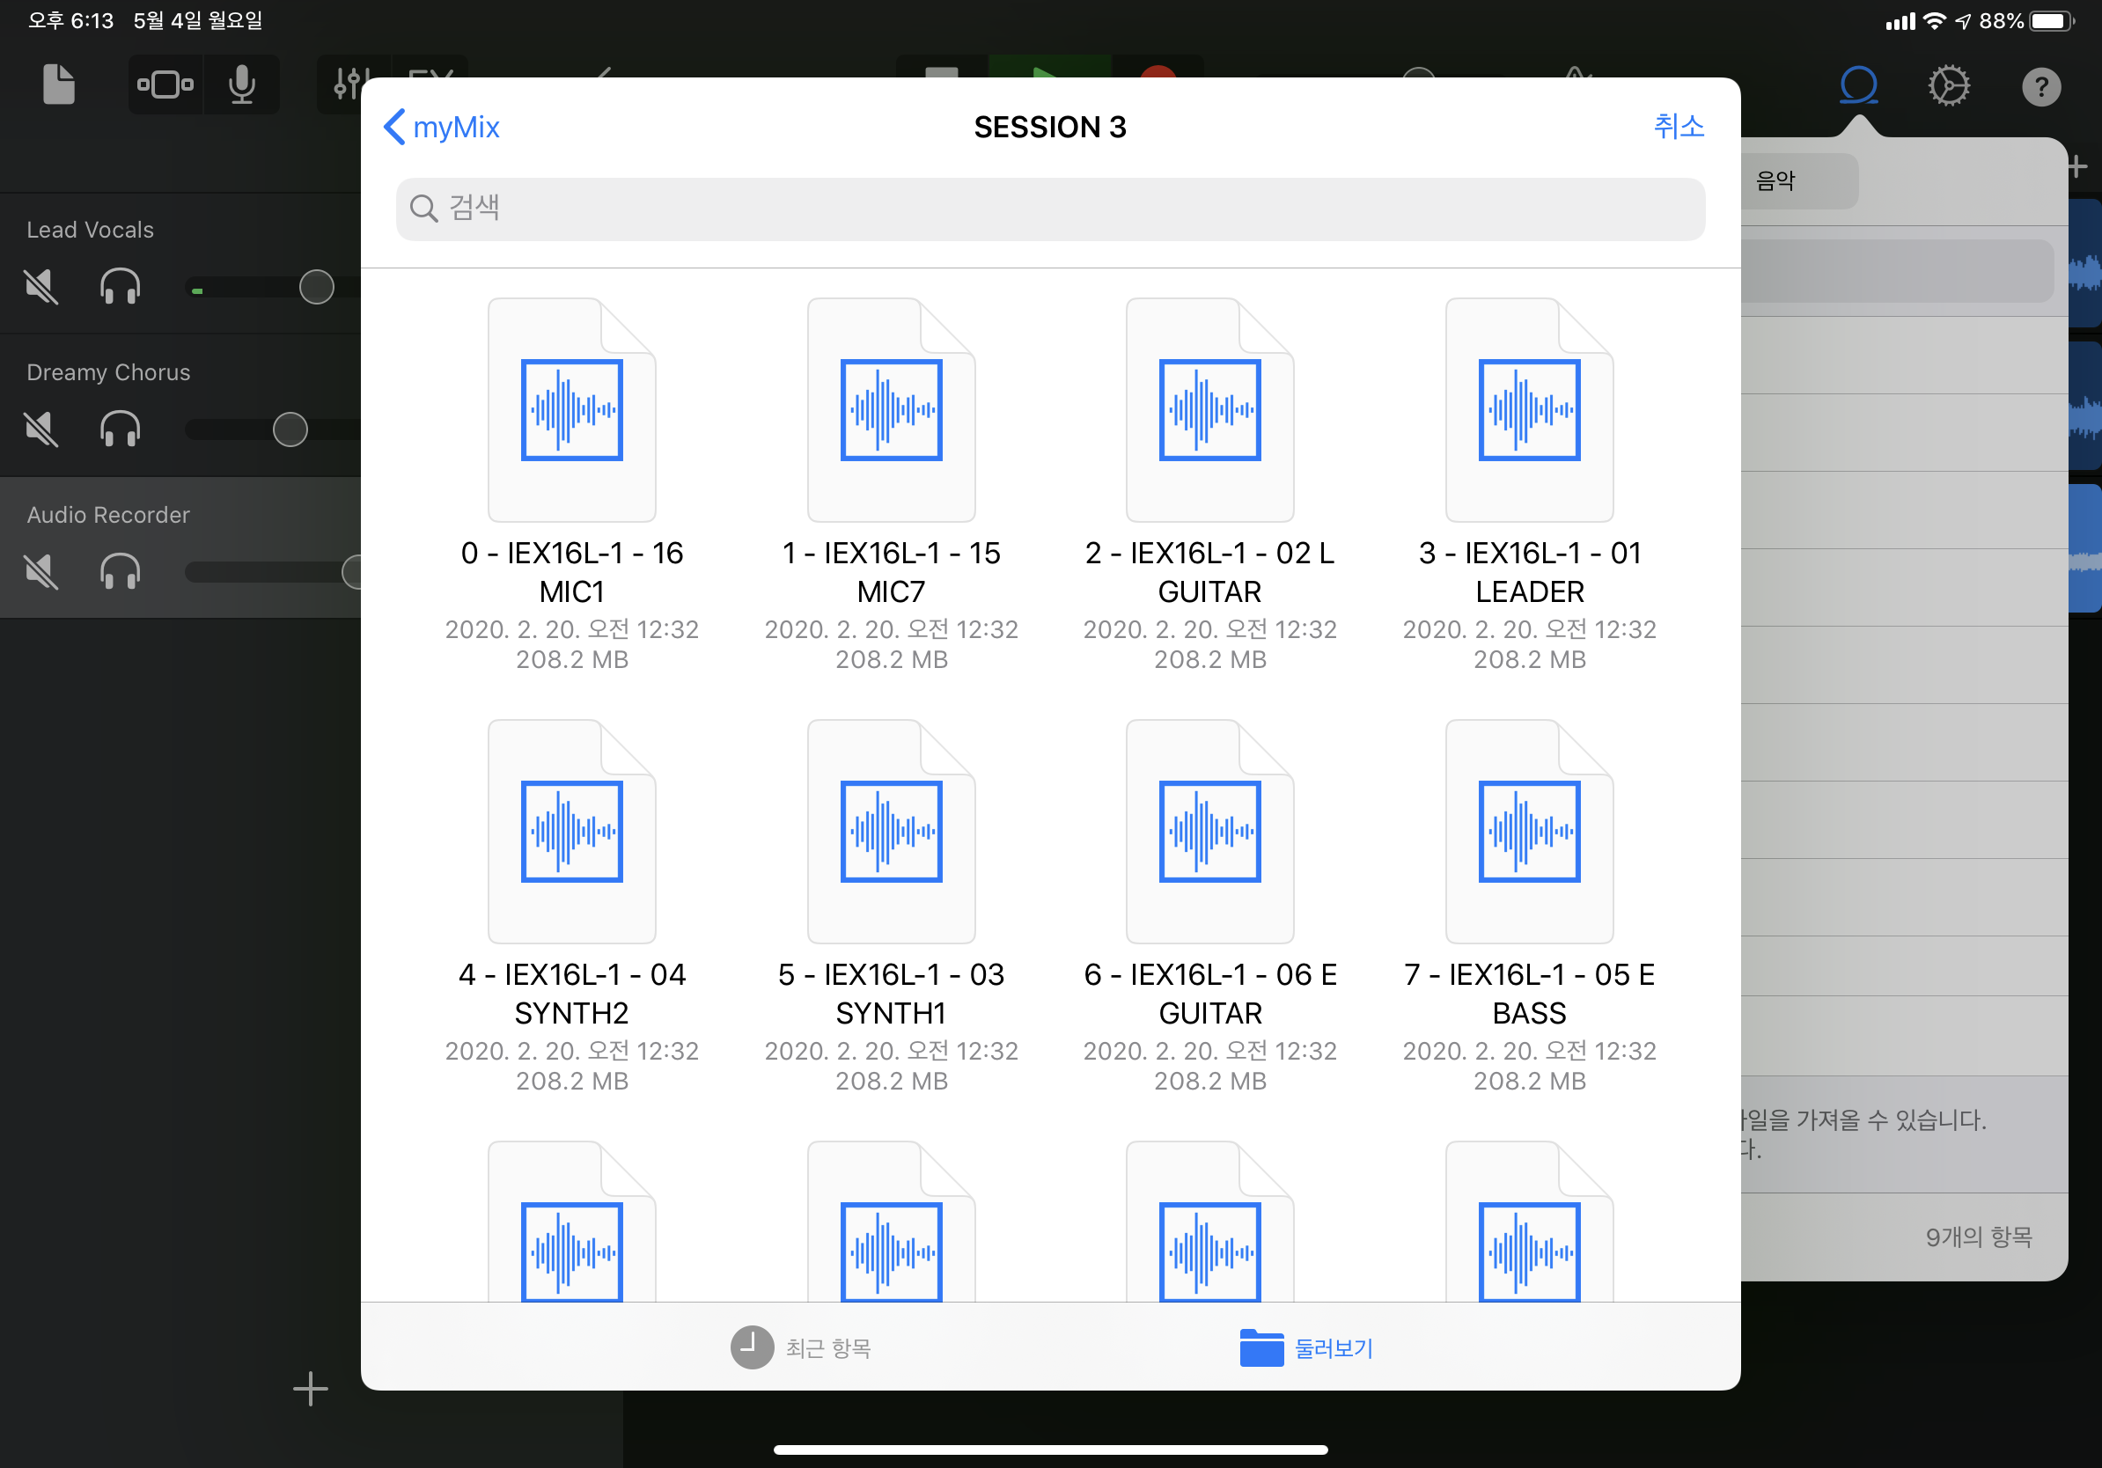Tap the 검색 search field
Screen dimensions: 2102x1468
pos(1050,209)
